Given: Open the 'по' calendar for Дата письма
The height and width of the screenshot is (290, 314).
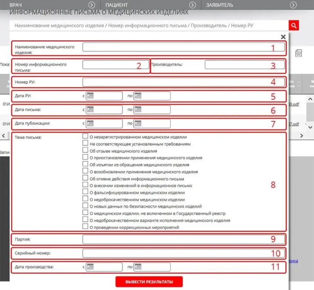Looking at the screenshot, I should [x=138, y=109].
